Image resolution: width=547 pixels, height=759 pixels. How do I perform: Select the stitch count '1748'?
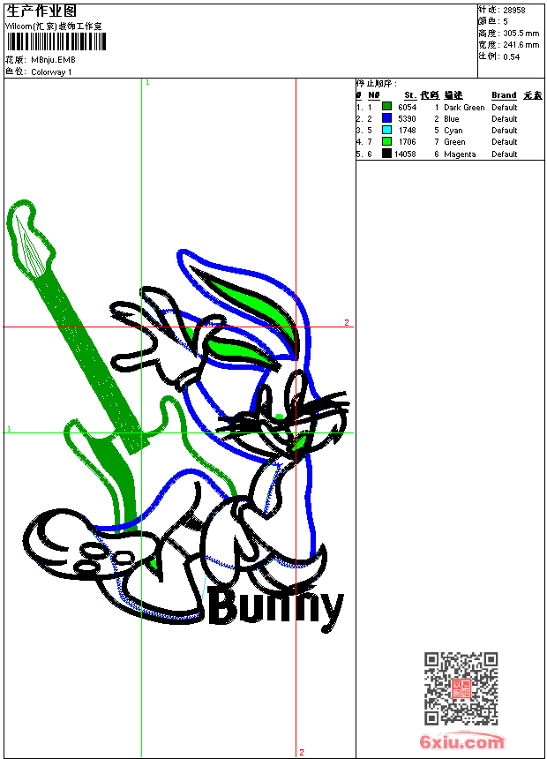pos(407,131)
